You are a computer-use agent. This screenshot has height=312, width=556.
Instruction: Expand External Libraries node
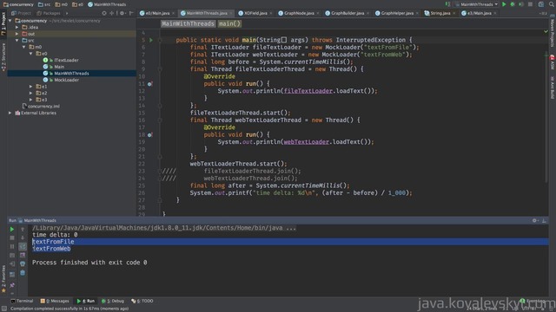click(x=10, y=113)
